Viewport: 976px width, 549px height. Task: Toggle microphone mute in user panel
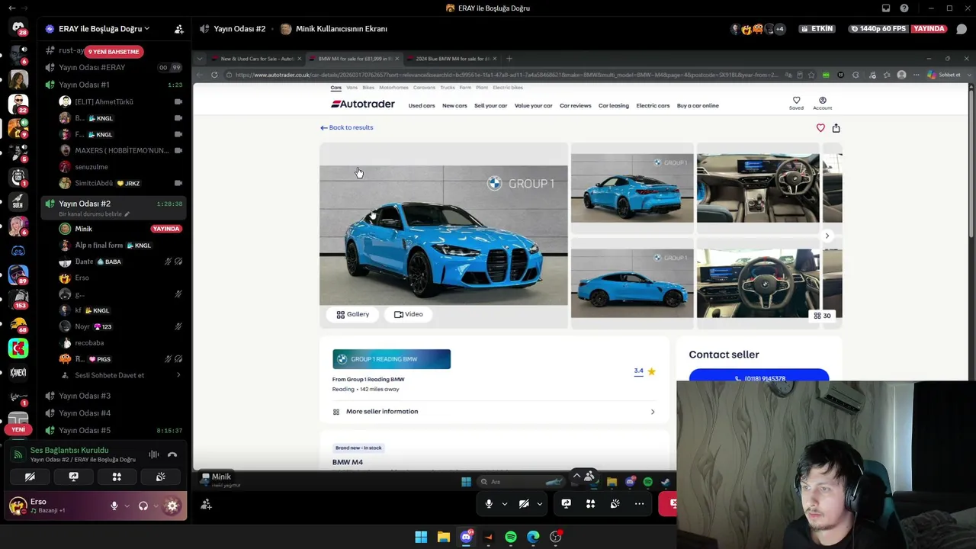click(114, 506)
